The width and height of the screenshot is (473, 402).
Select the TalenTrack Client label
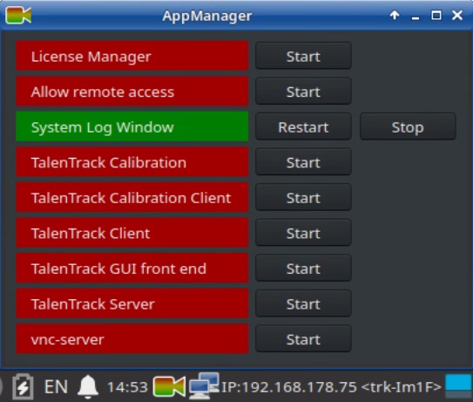pyautogui.click(x=132, y=233)
